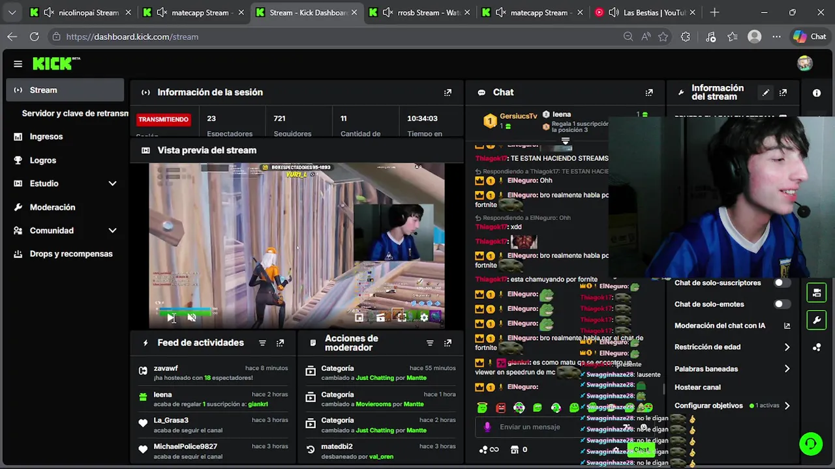Click the three-dots icon in right rail
Screen dimensions: 835x469
pyautogui.click(x=817, y=348)
